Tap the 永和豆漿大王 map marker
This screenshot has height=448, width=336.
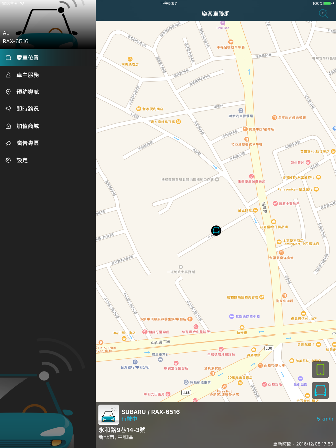pos(260,365)
